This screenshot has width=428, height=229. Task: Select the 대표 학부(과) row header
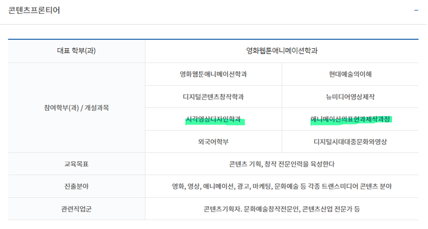pyautogui.click(x=76, y=51)
